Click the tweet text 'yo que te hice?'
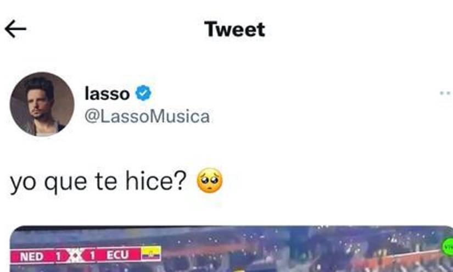The height and width of the screenshot is (272, 453). pos(98,181)
